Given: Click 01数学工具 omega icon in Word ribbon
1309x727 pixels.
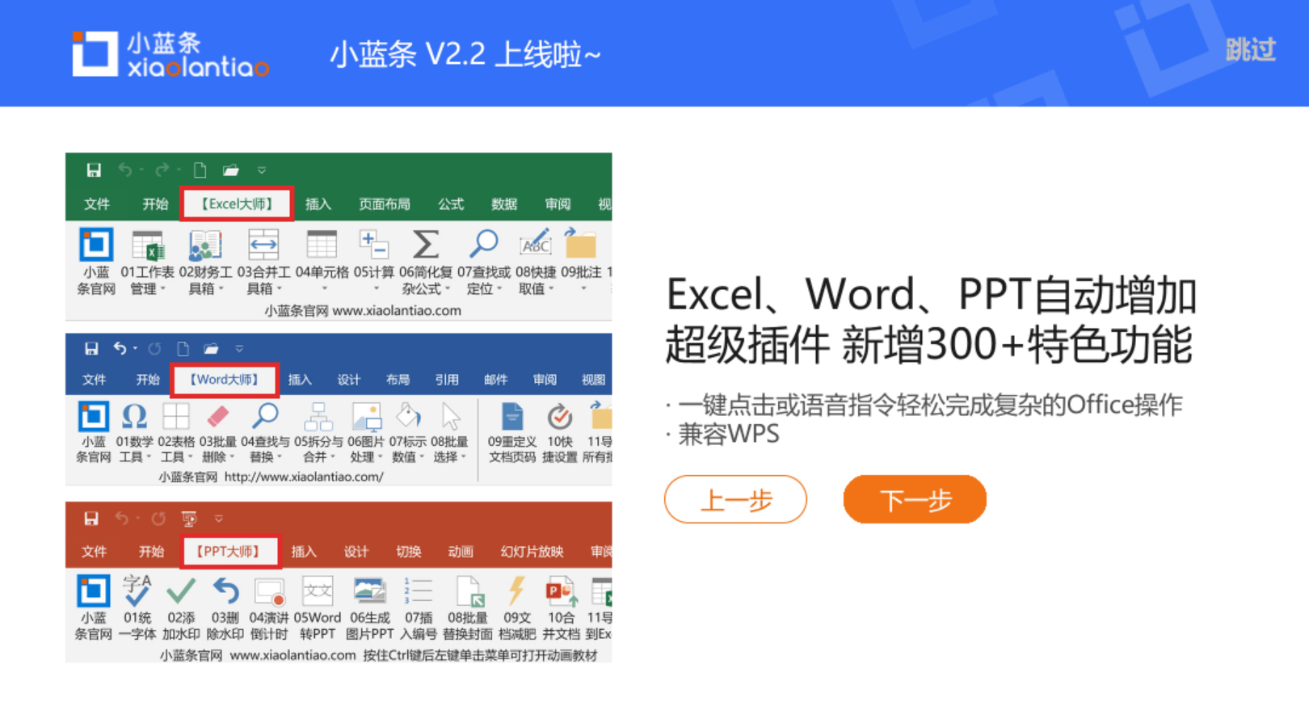Looking at the screenshot, I should click(x=134, y=417).
